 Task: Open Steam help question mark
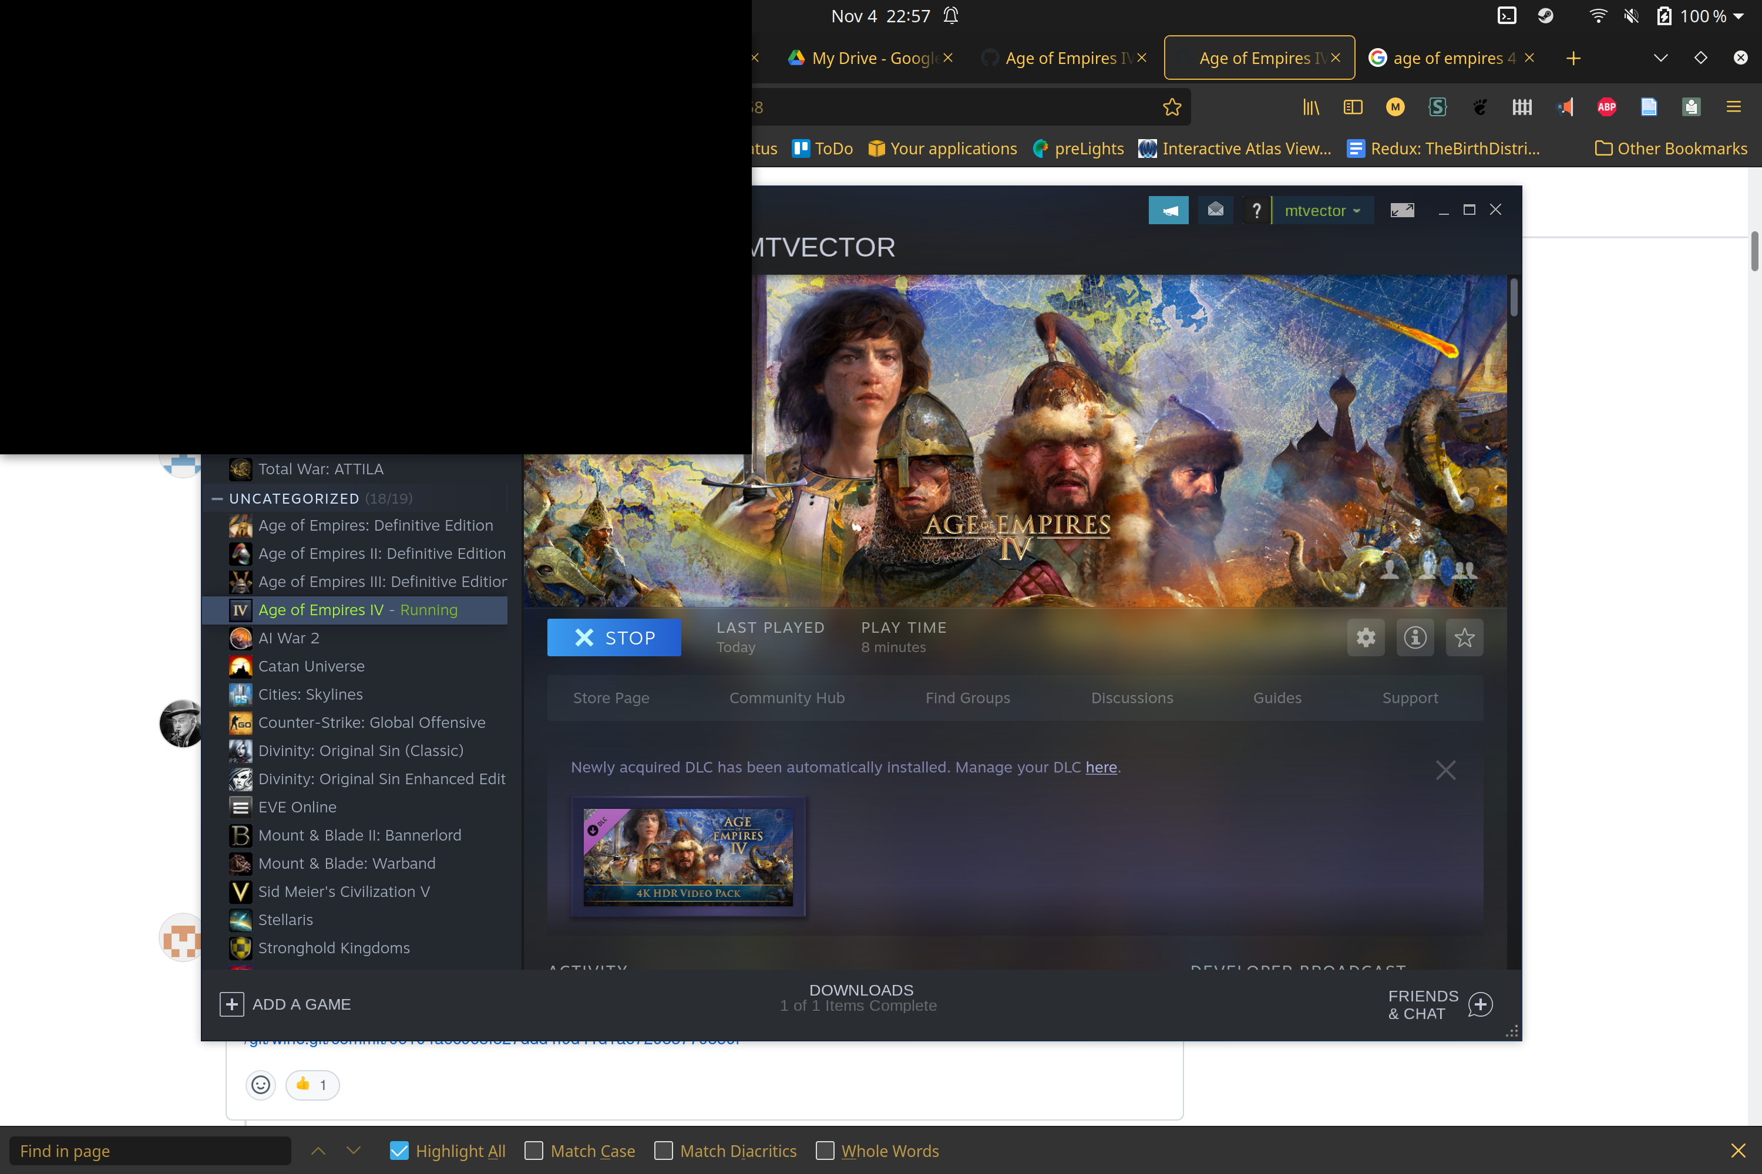click(x=1256, y=210)
